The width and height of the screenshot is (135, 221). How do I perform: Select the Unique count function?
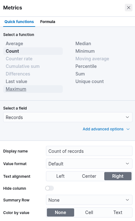(x=90, y=81)
